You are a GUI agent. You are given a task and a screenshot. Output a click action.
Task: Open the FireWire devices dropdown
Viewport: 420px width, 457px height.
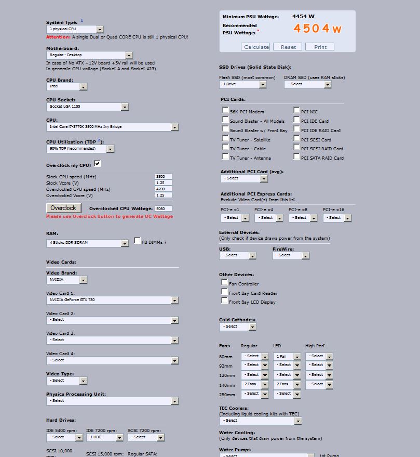tap(291, 256)
